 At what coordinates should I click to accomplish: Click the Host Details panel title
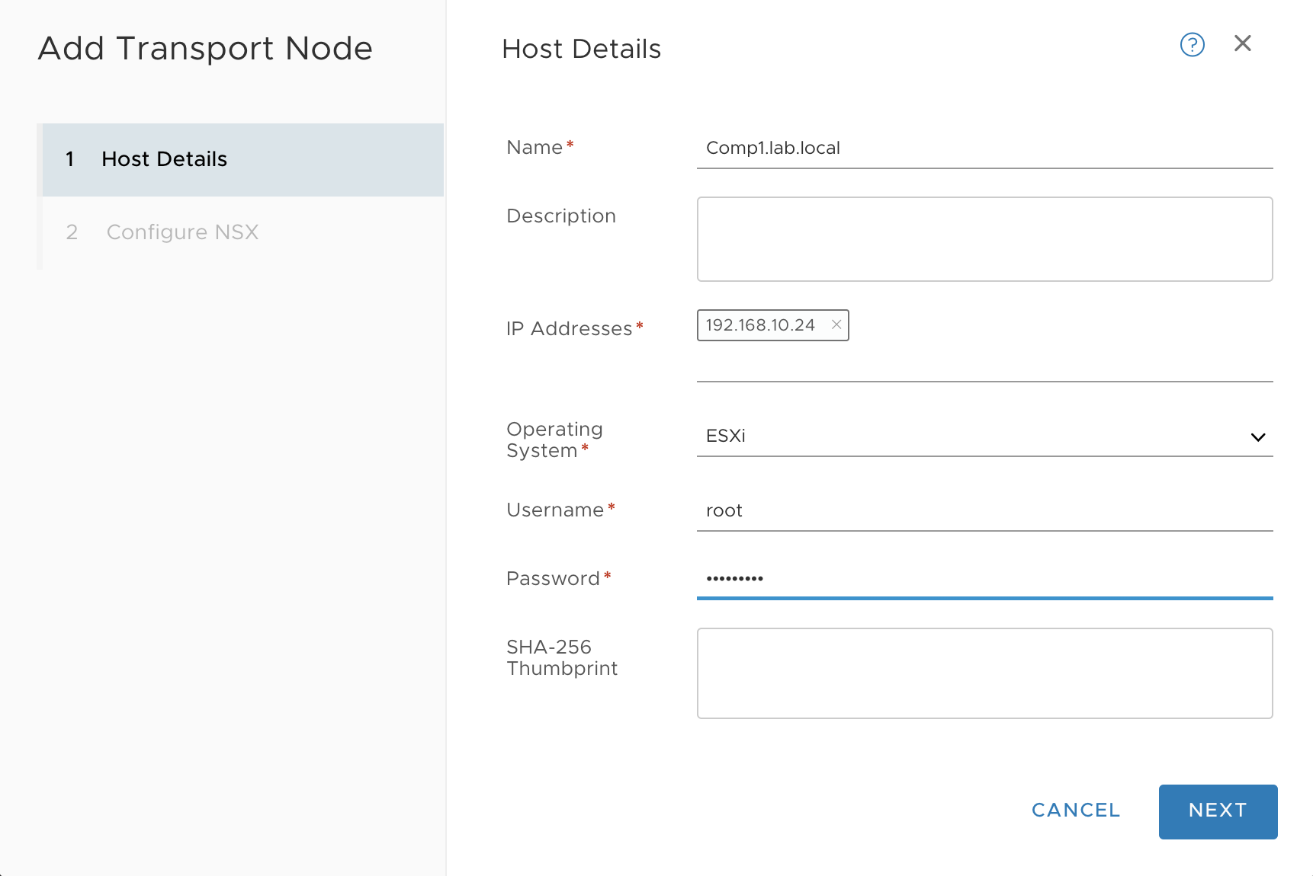(581, 48)
